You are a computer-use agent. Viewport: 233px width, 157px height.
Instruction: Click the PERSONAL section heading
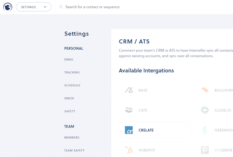[74, 48]
